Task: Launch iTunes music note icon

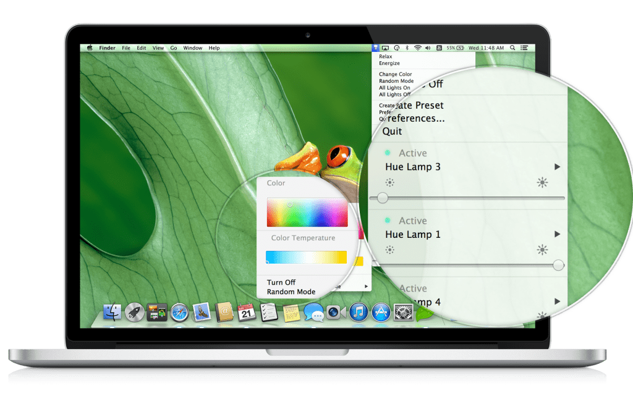Action: tap(359, 312)
